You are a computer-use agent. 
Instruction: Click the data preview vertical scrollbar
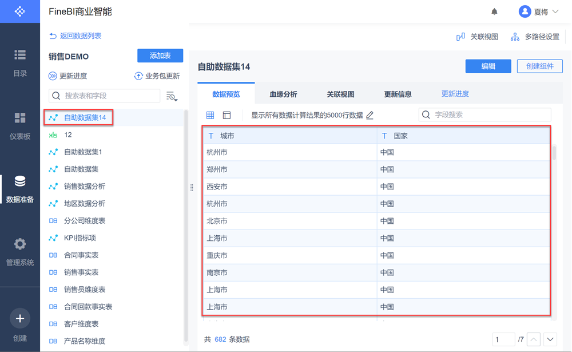click(554, 153)
